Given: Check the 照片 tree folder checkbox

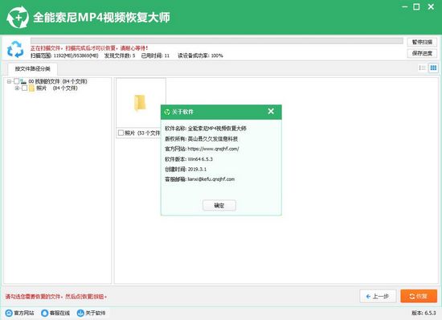Looking at the screenshot, I should [x=25, y=88].
